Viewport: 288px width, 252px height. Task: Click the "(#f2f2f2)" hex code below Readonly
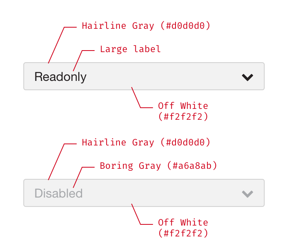183,116
